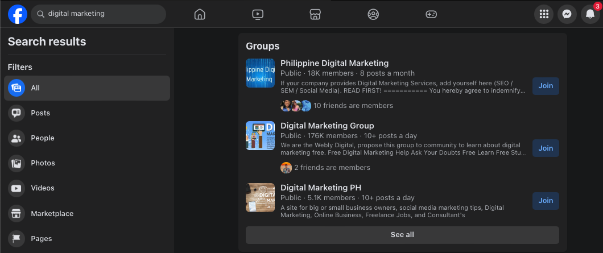Viewport: 603px width, 253px height.
Task: Click 'Public · 18K members · 8 posts a month'
Action: pos(348,73)
